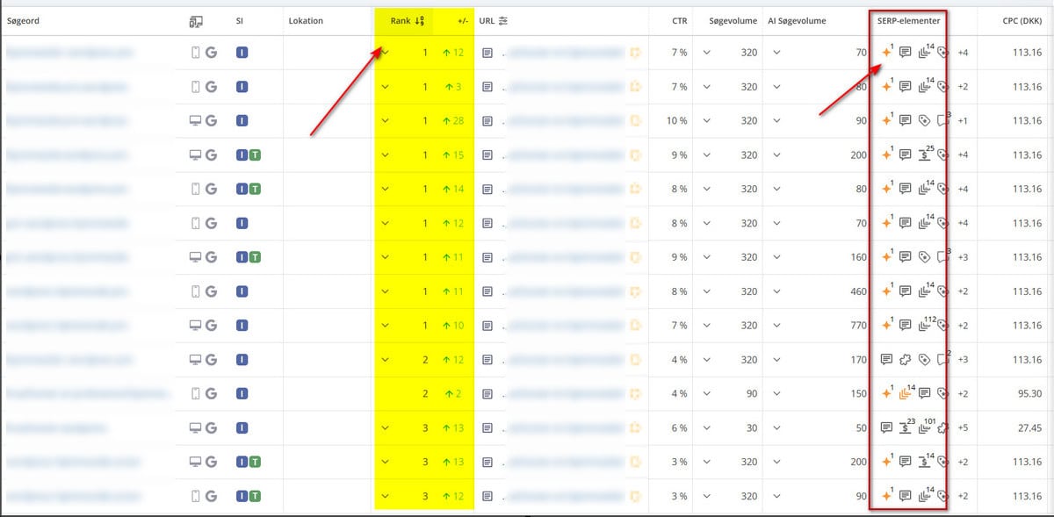
Task: Click the CPC (DKK) column header
Action: [1022, 21]
